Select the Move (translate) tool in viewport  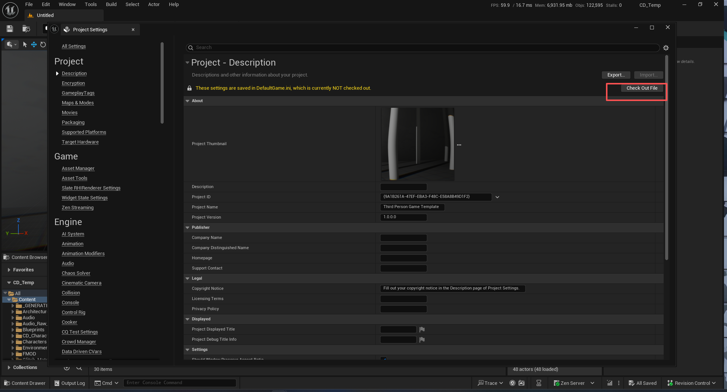point(34,44)
